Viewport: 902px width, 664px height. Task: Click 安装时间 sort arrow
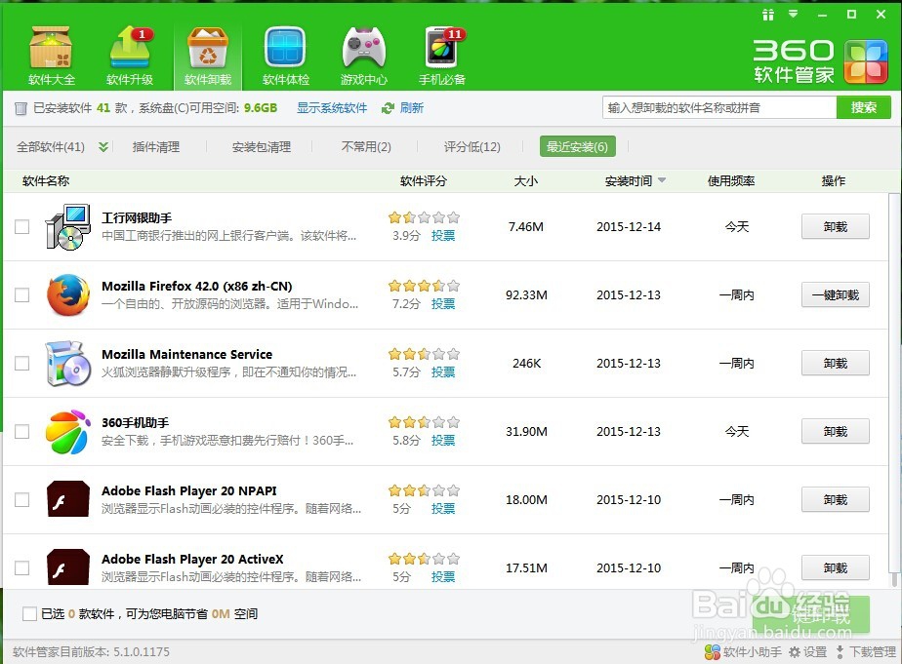point(662,180)
